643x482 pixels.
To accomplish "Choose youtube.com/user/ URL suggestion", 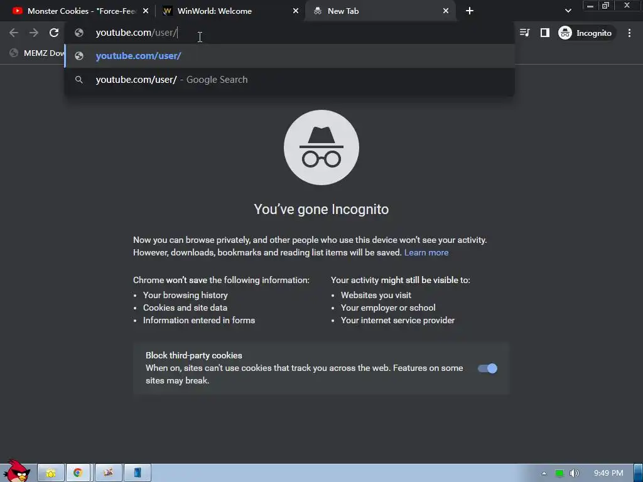I will [289, 56].
